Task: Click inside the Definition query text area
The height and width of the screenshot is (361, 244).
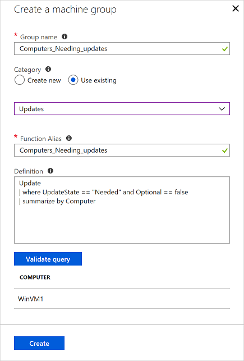Action: click(x=122, y=210)
